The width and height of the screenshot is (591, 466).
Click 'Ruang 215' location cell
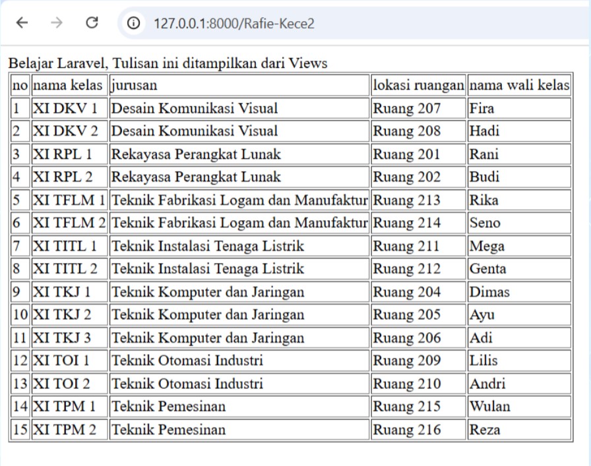coord(418,407)
